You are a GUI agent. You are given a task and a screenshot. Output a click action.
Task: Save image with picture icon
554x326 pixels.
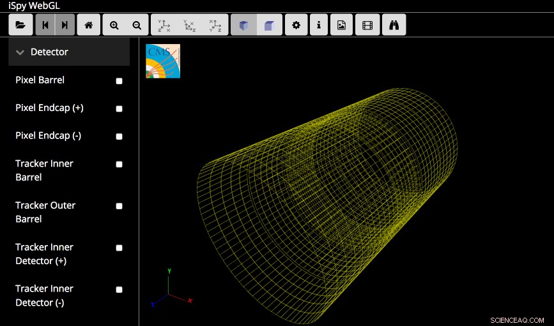coord(342,26)
